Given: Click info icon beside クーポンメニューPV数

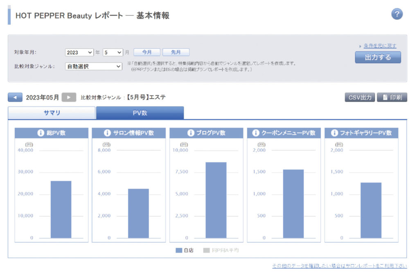Looking at the screenshot, I should (256, 133).
